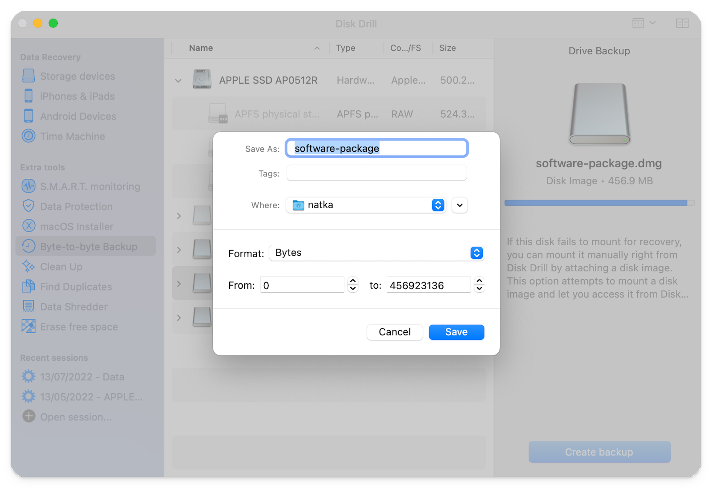Open the Clean Up tool
Viewport: 712px width, 488px height.
coord(61,266)
